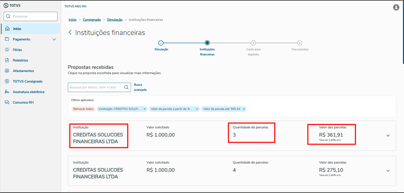Click the Relatórios document icon
The height and width of the screenshot is (193, 404).
click(7, 60)
